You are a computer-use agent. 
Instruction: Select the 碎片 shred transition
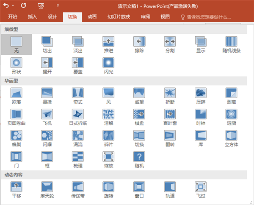click(108, 138)
